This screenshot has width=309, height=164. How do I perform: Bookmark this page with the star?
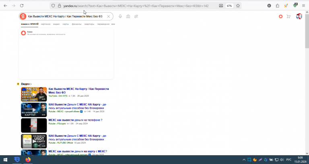tap(238, 6)
